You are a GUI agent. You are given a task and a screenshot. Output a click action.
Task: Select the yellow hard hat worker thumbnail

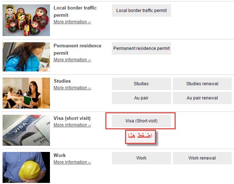tap(26, 167)
